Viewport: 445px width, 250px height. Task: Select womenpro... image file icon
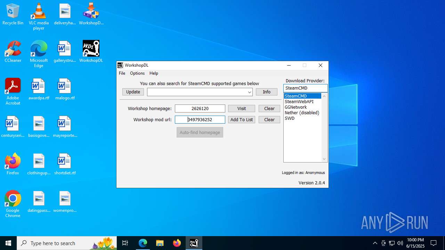(65, 202)
